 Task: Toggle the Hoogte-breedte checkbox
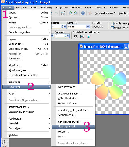(112, 28)
